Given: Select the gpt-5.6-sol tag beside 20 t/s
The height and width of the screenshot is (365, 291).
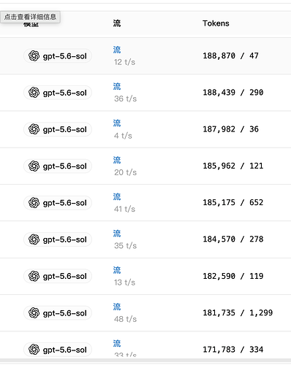Looking at the screenshot, I should coord(58,166).
